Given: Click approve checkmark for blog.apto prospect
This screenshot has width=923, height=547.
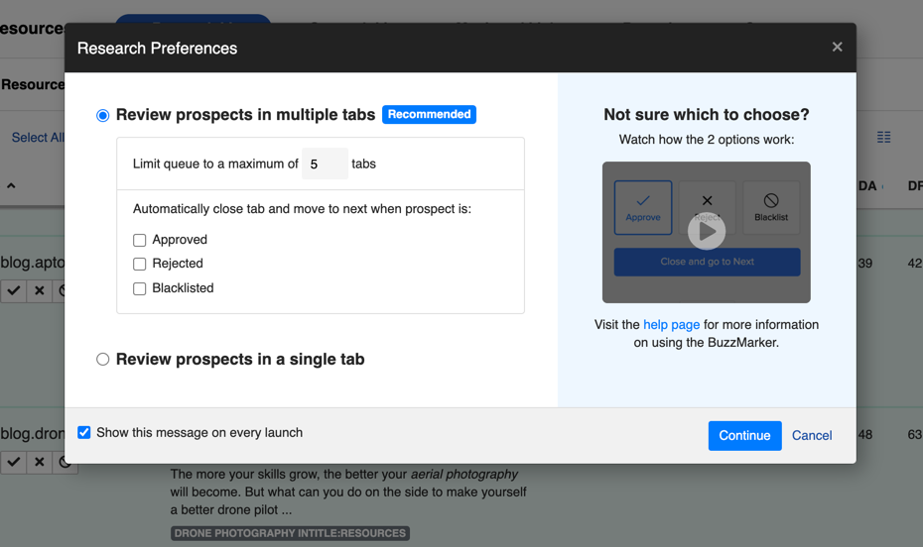Looking at the screenshot, I should [x=13, y=290].
